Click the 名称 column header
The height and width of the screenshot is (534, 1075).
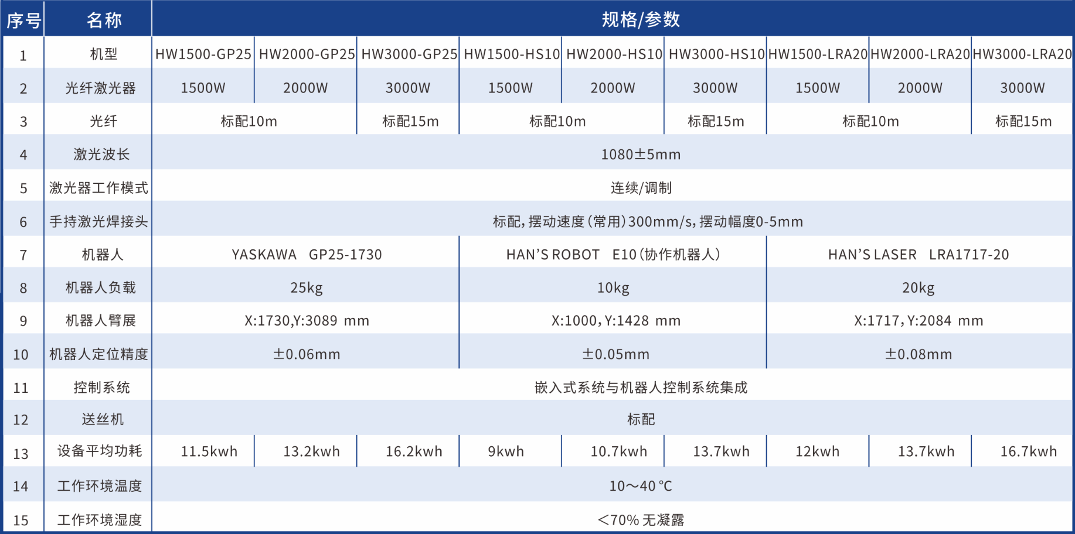point(104,20)
